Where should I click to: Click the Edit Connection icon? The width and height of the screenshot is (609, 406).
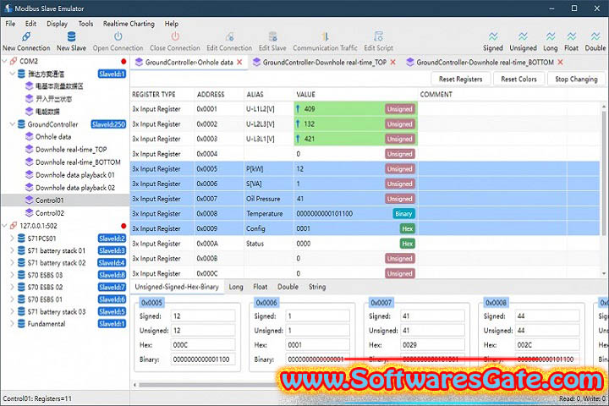click(229, 37)
